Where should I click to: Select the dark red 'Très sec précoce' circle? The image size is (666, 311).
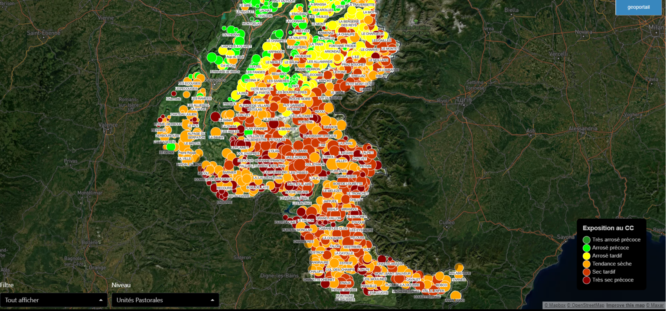click(x=587, y=280)
